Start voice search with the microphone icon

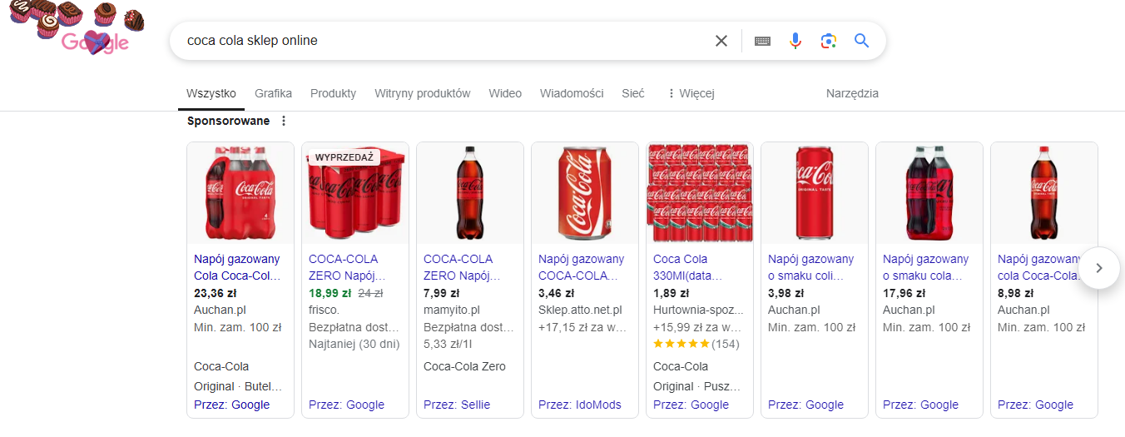795,41
